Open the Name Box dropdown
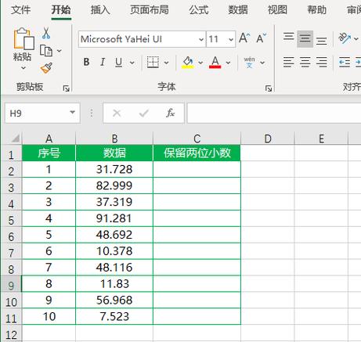The width and height of the screenshot is (361, 342). tap(73, 113)
